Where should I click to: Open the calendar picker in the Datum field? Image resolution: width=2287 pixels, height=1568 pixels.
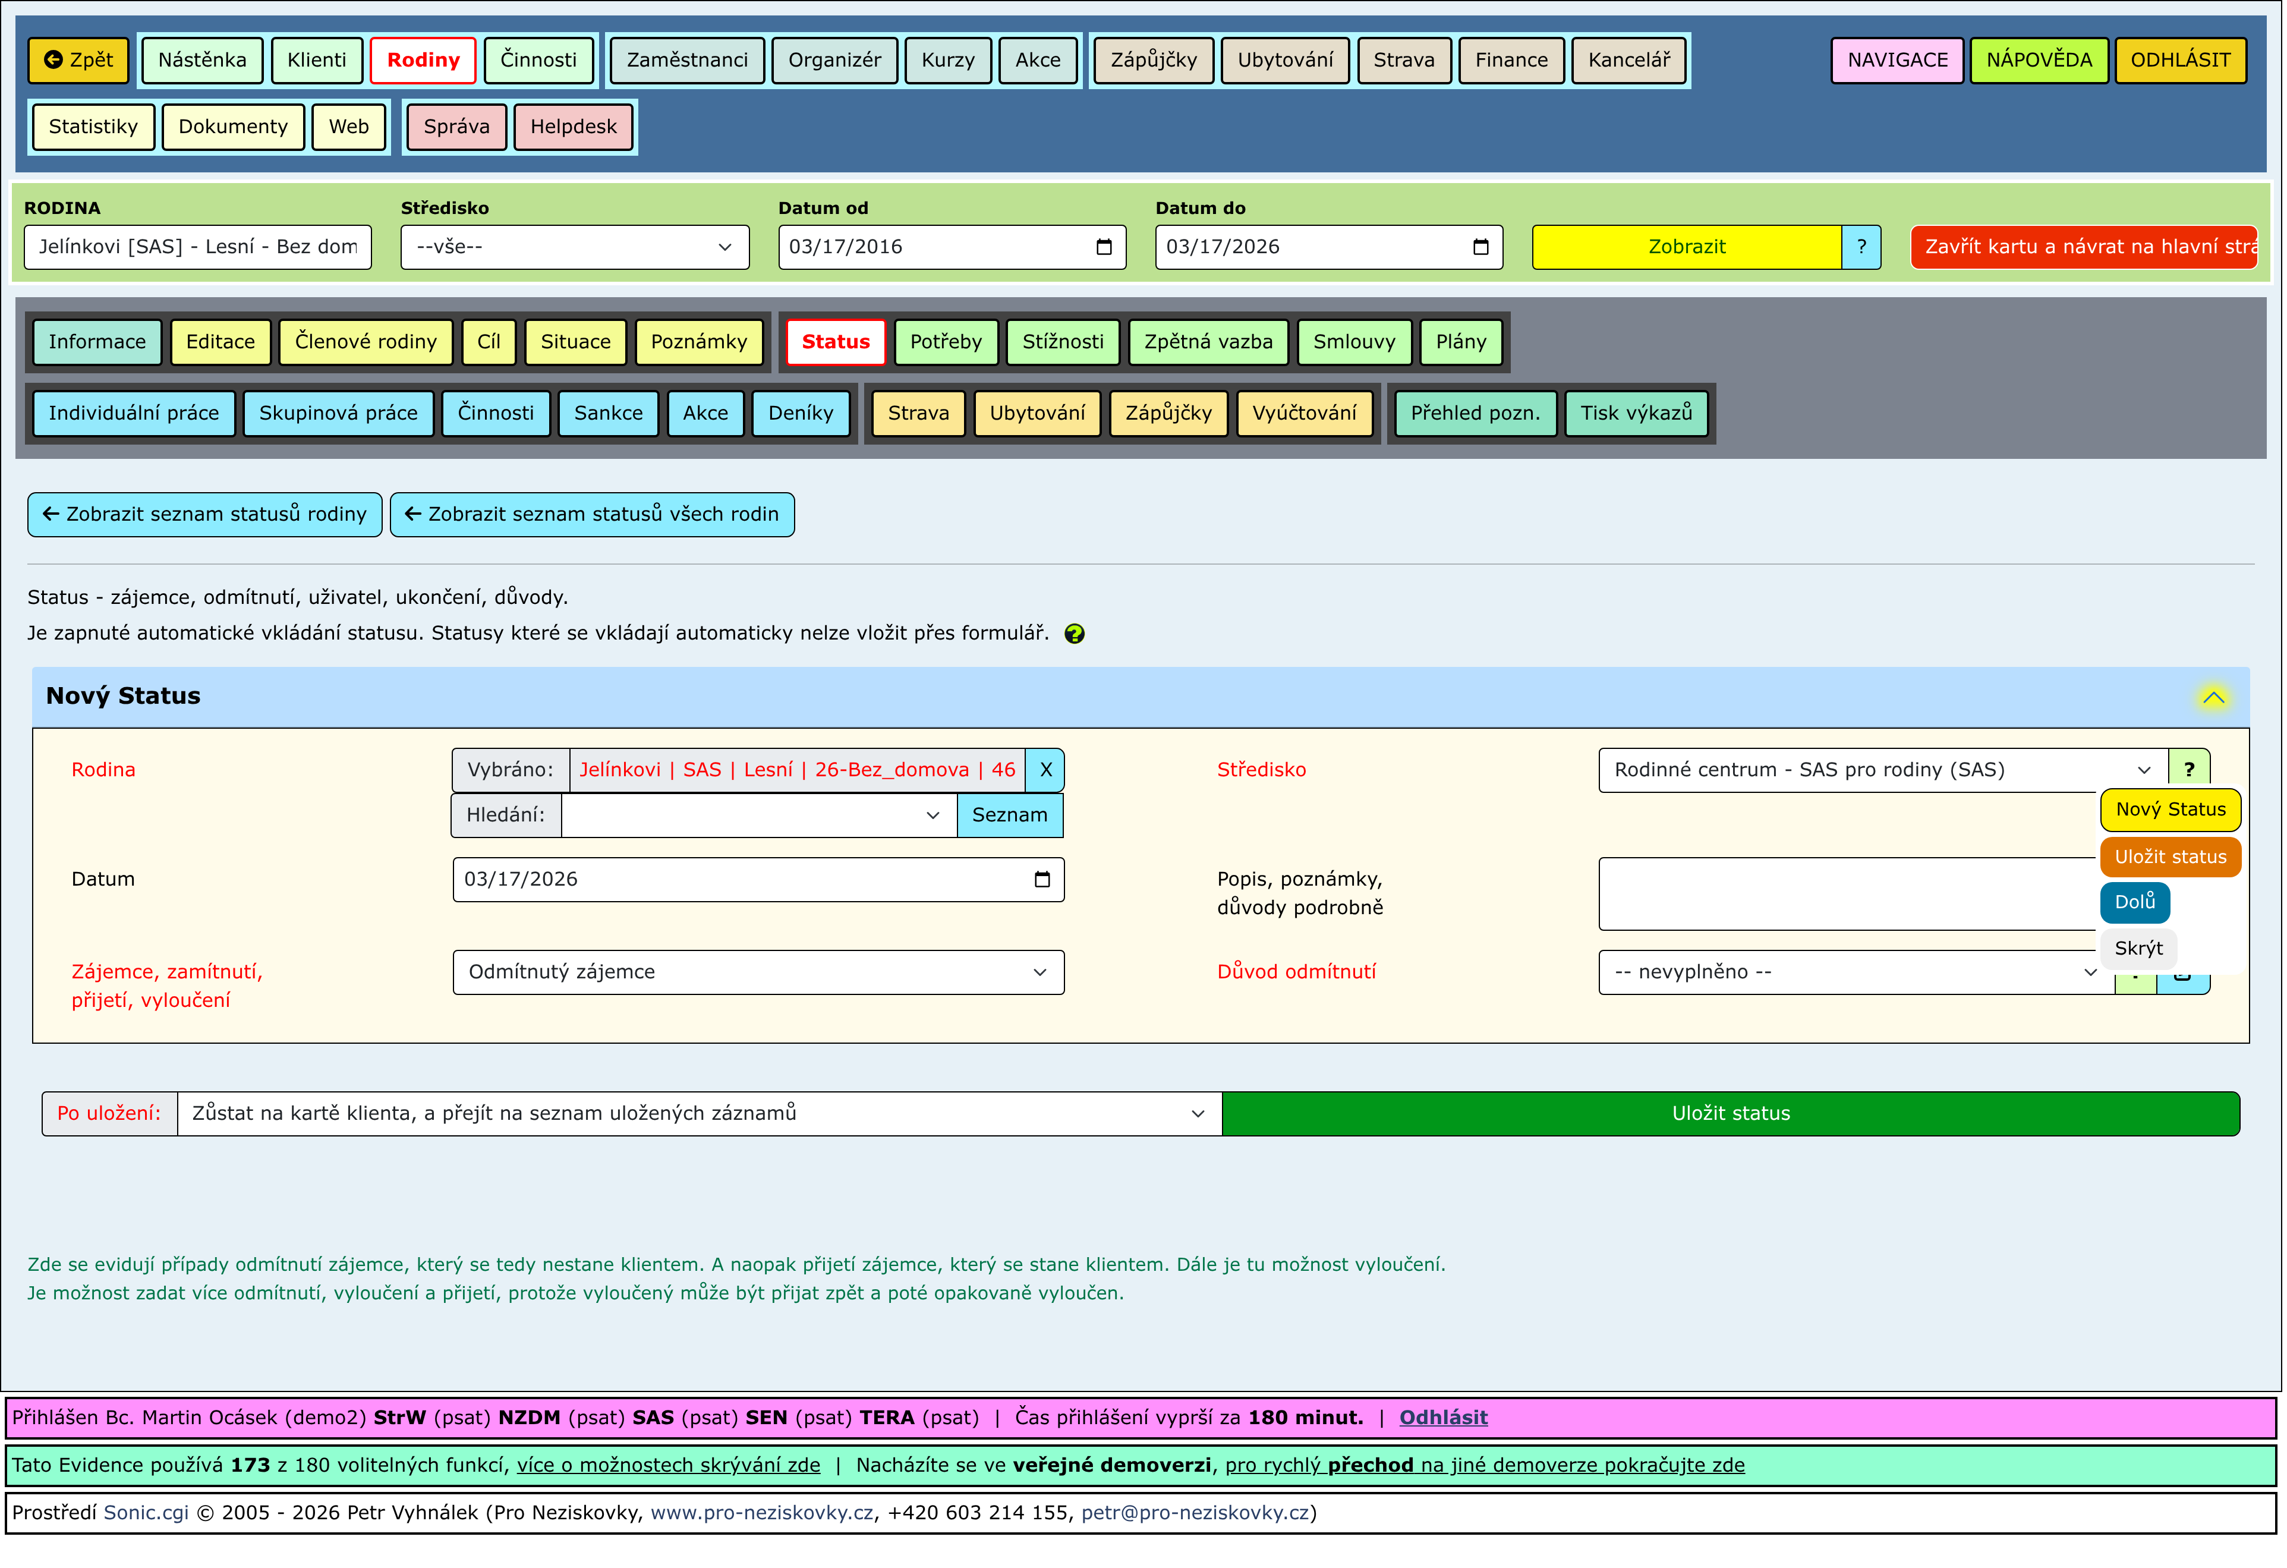1042,880
